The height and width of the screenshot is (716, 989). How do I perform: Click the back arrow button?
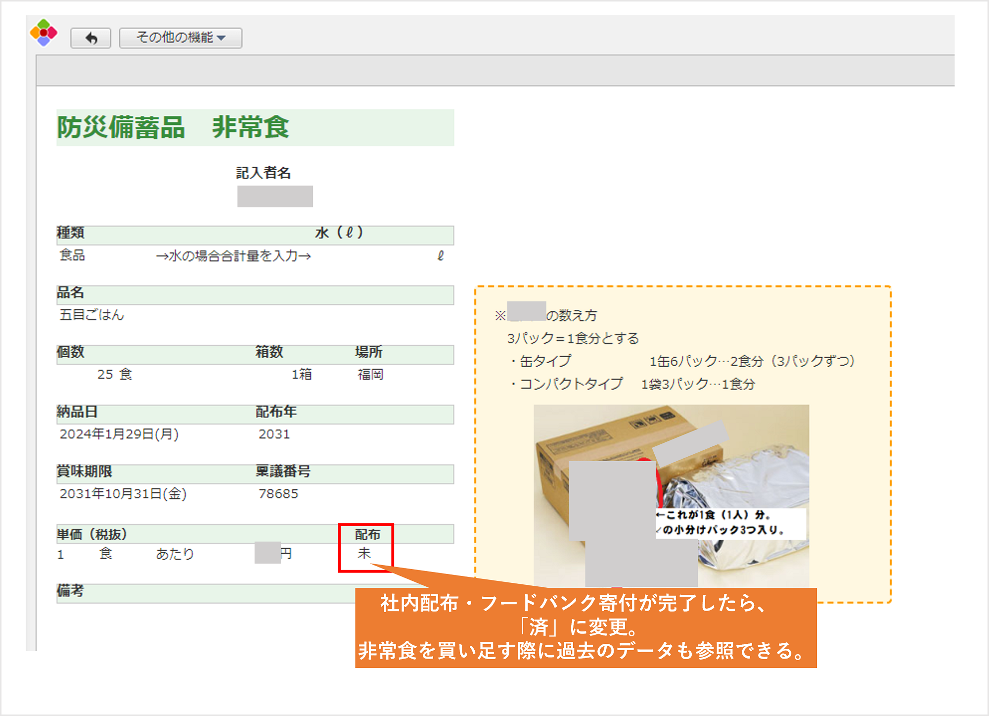(x=91, y=38)
